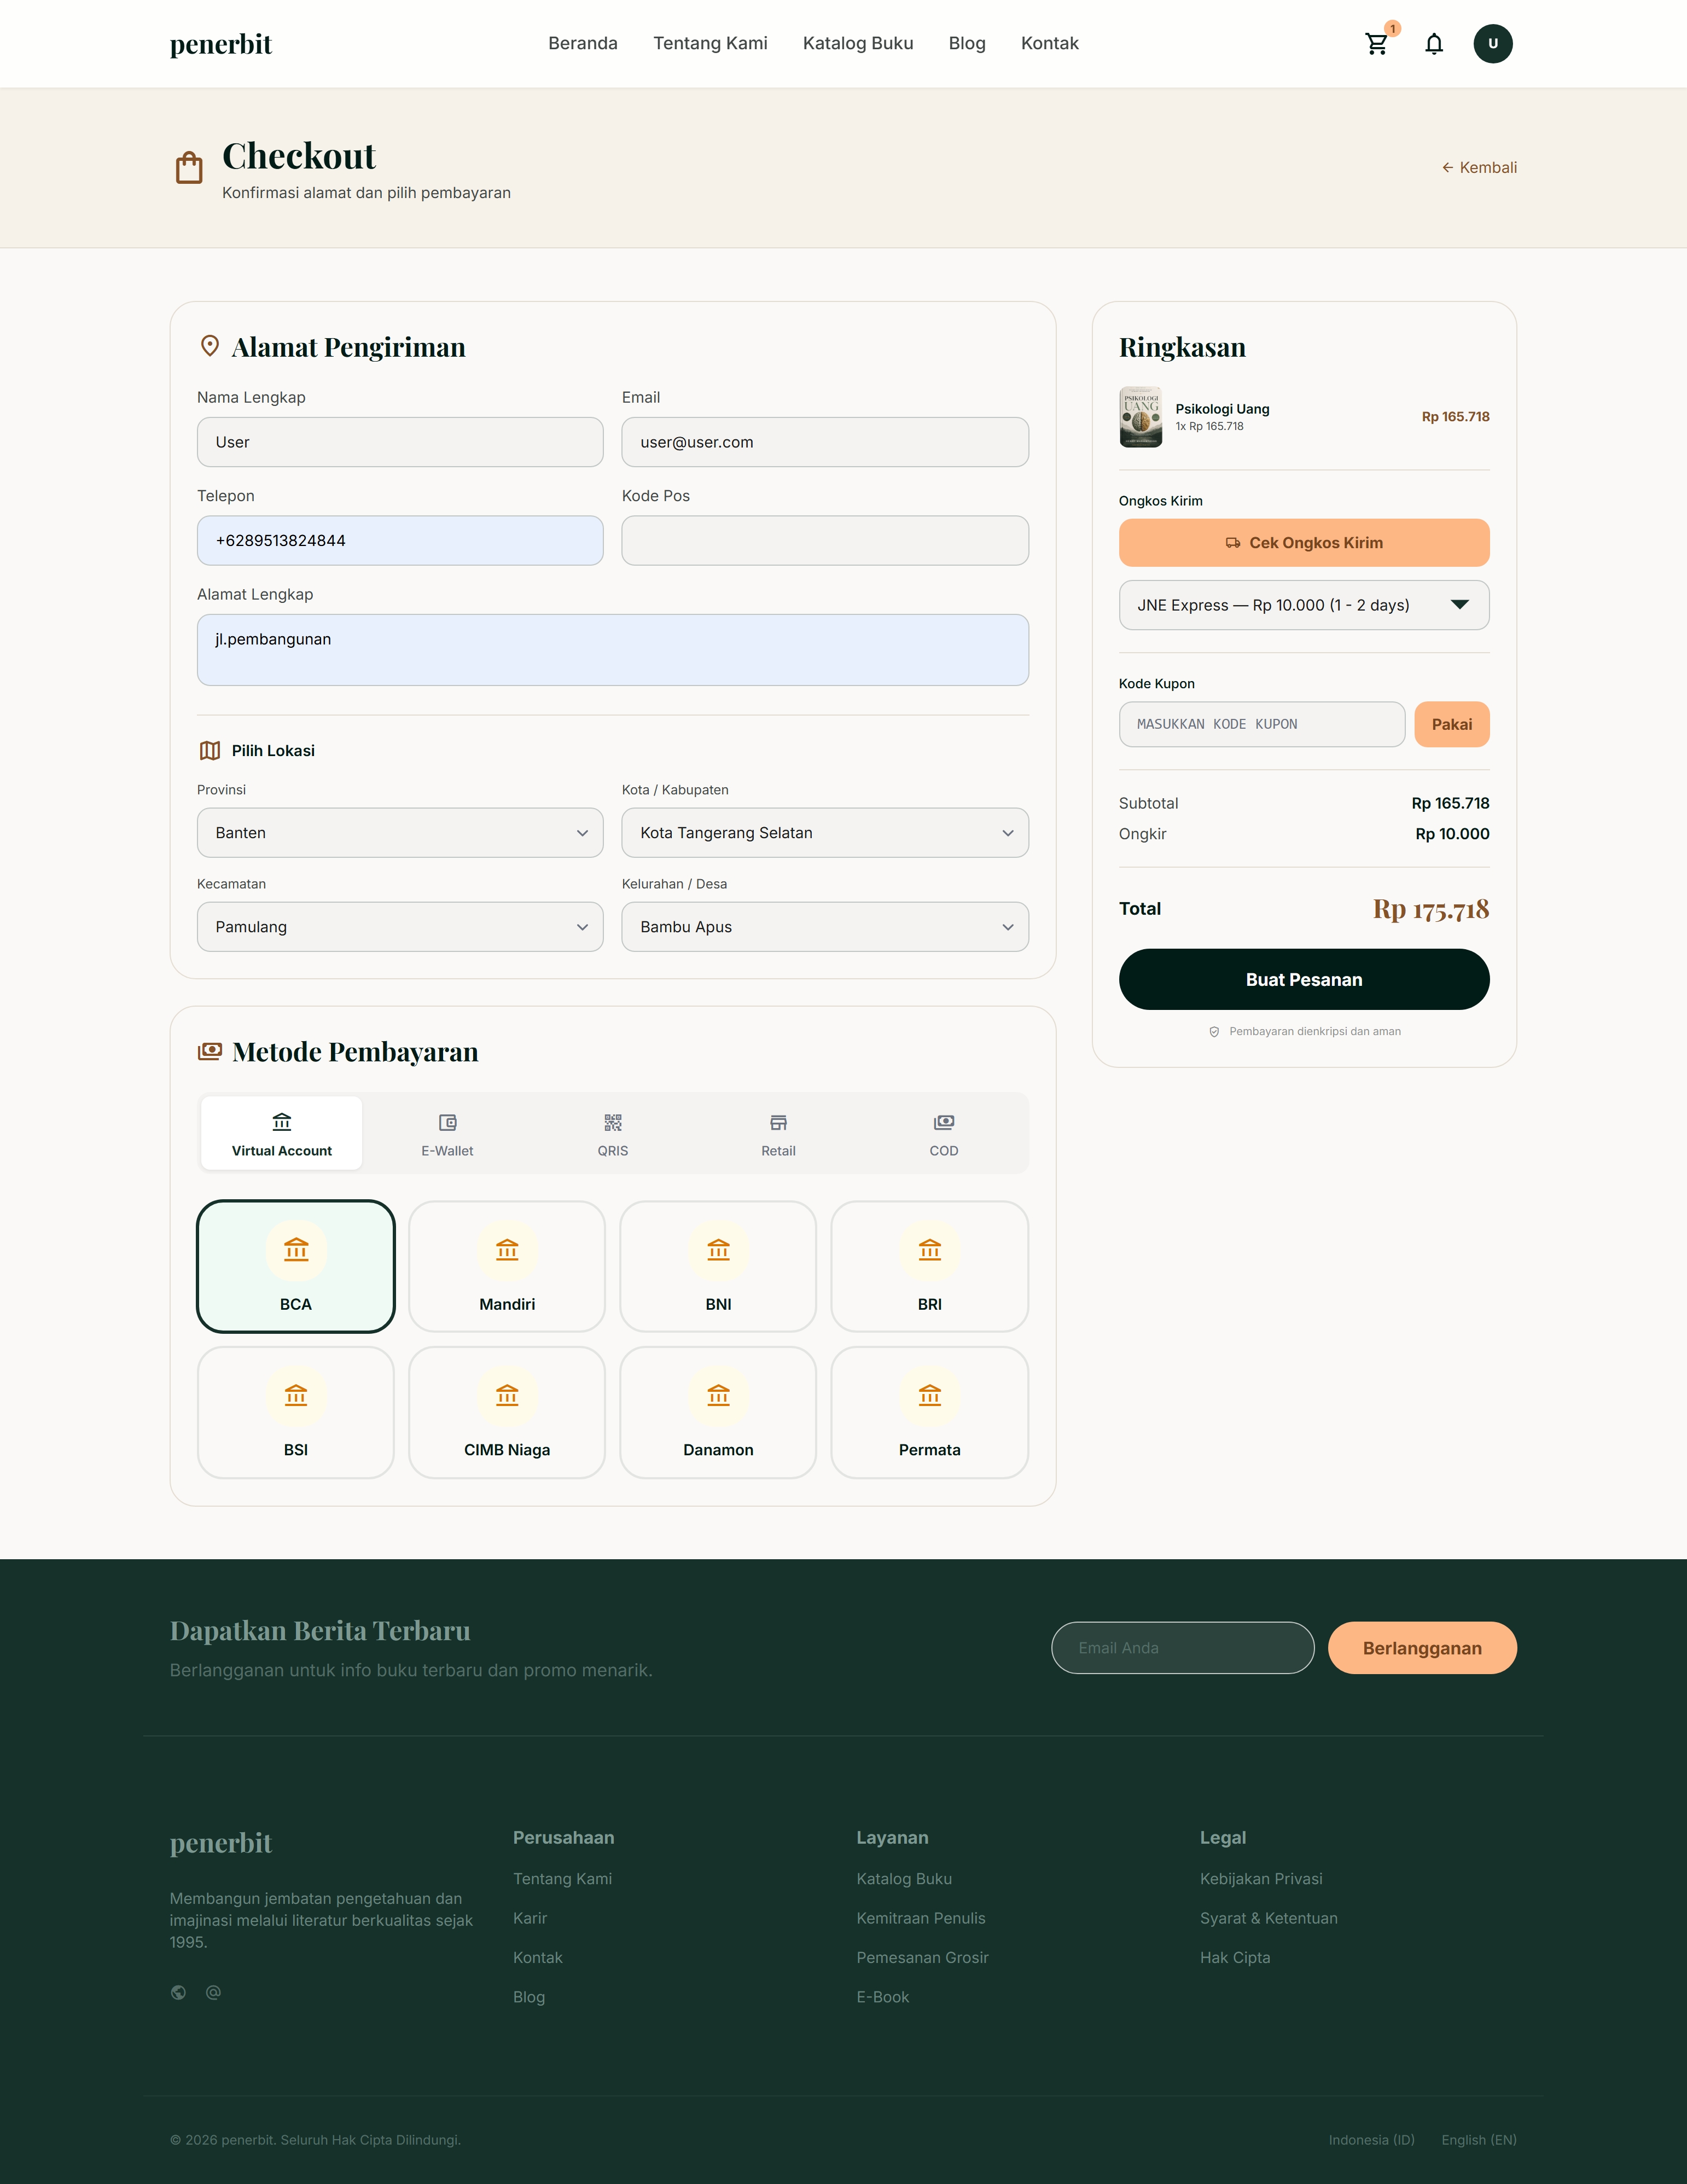Screen dimensions: 1687x2184
Task: Focus the Masukkan Kode Kupon field
Action: pos(1262,724)
